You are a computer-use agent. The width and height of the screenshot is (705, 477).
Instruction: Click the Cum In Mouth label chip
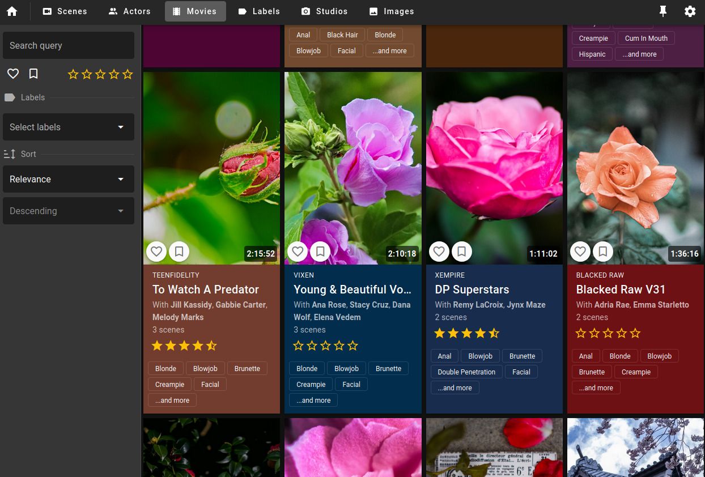click(646, 38)
